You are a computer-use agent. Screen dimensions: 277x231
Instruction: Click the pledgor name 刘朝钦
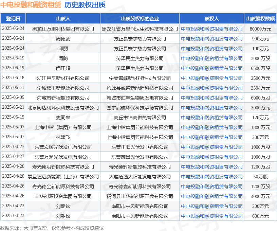[63, 206]
